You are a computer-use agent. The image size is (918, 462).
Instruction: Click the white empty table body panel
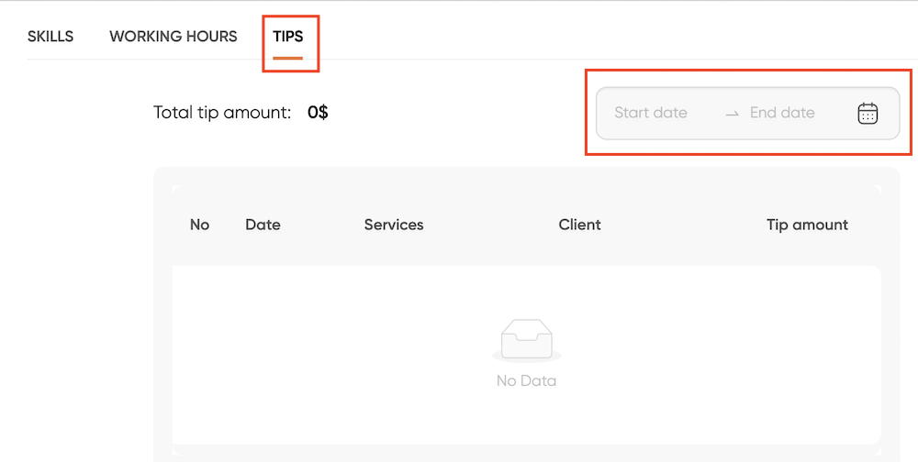click(x=526, y=355)
